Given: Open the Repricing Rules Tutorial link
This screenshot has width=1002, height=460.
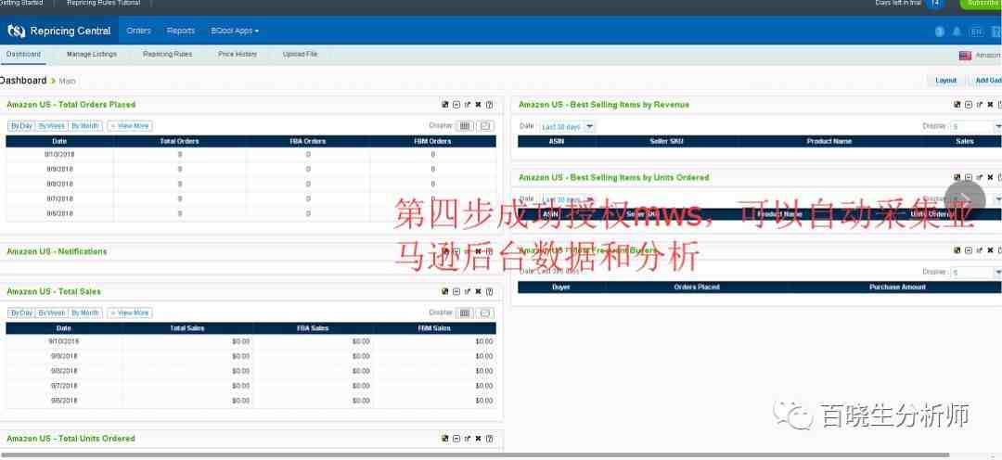Looking at the screenshot, I should [103, 3].
